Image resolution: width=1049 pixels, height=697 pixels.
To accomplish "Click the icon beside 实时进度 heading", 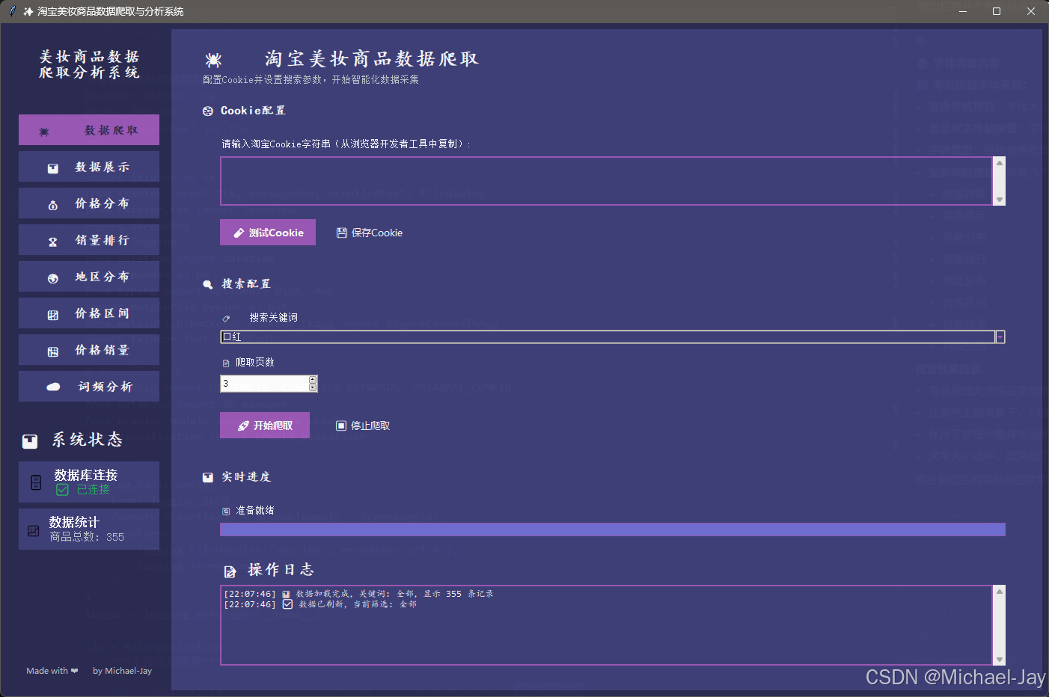I will coord(208,477).
